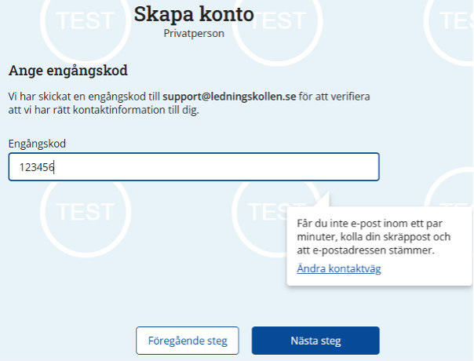Image resolution: width=474 pixels, height=361 pixels.
Task: Proceed with the Nästa steg button
Action: (x=315, y=341)
